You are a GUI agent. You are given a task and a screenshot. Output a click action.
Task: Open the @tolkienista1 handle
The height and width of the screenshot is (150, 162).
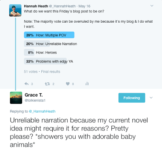[x=35, y=101]
